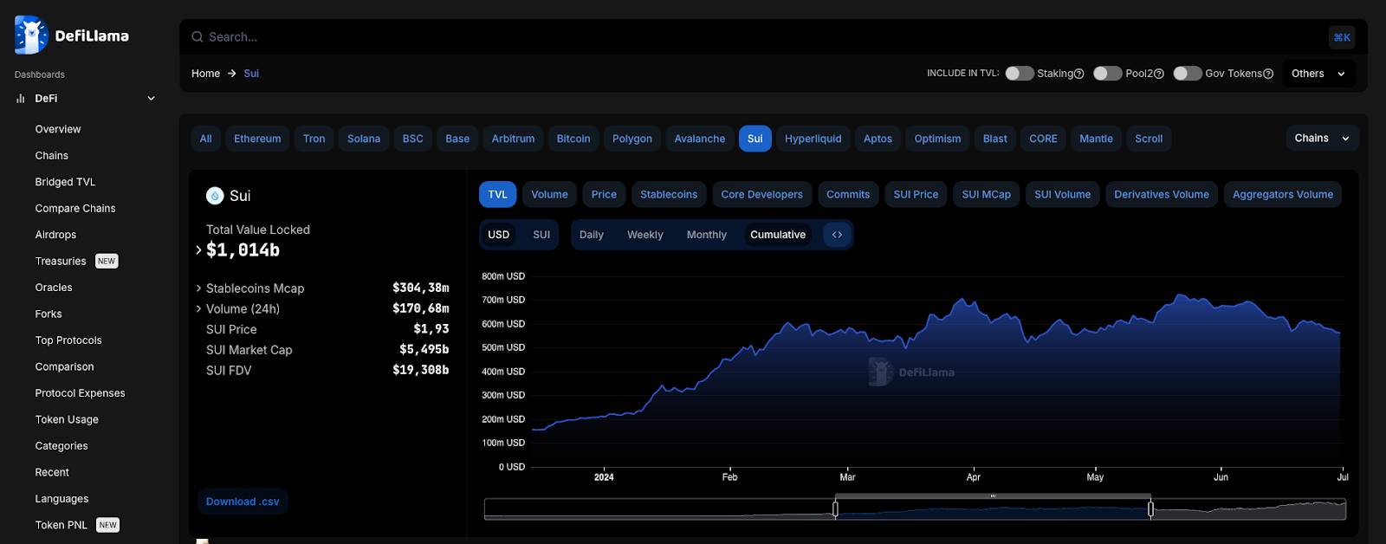Click the breadcrumb arrow icon after Home
The image size is (1386, 544).
(232, 74)
